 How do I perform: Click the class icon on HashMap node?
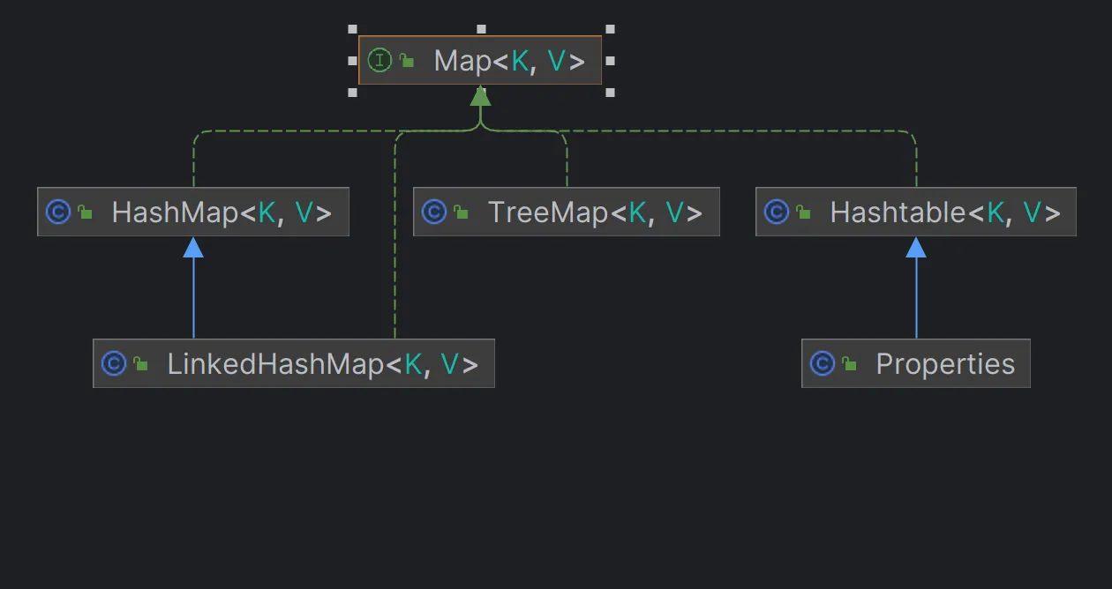[58, 212]
